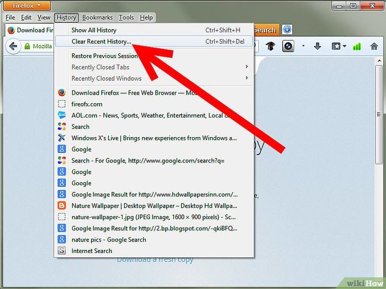Click Windows X's Live entry icon
Image resolution: width=386 pixels, height=289 pixels.
(x=62, y=138)
